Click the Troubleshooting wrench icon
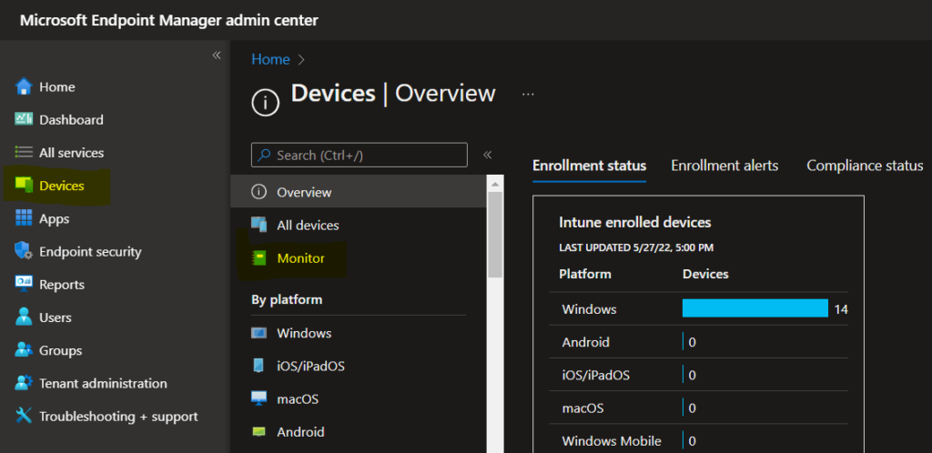 (23, 417)
